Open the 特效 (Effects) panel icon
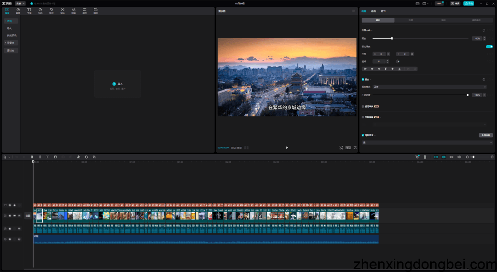The image size is (497, 272). click(51, 11)
